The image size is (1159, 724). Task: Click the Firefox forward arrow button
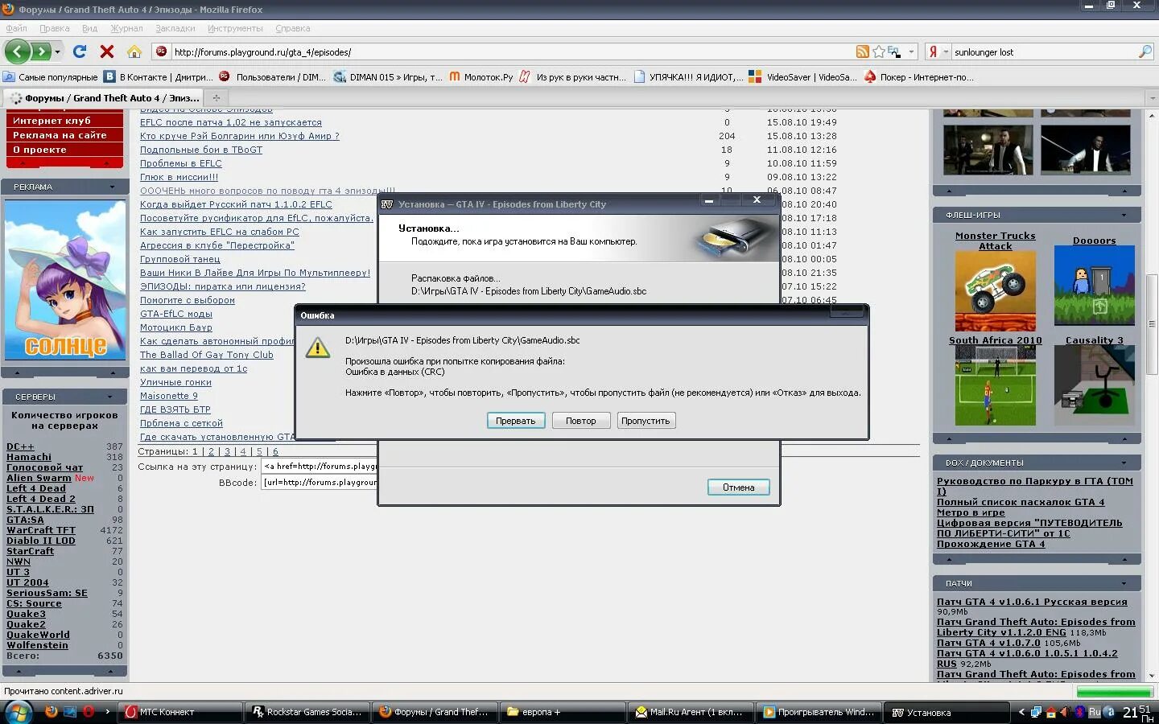[x=40, y=51]
